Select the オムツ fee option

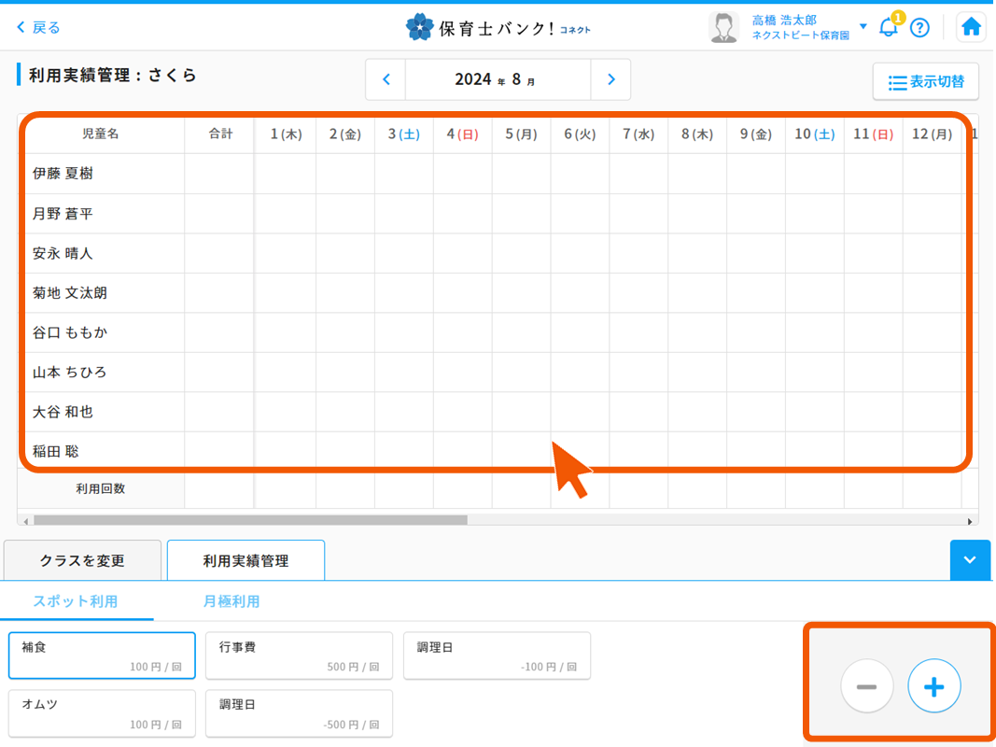[x=101, y=713]
